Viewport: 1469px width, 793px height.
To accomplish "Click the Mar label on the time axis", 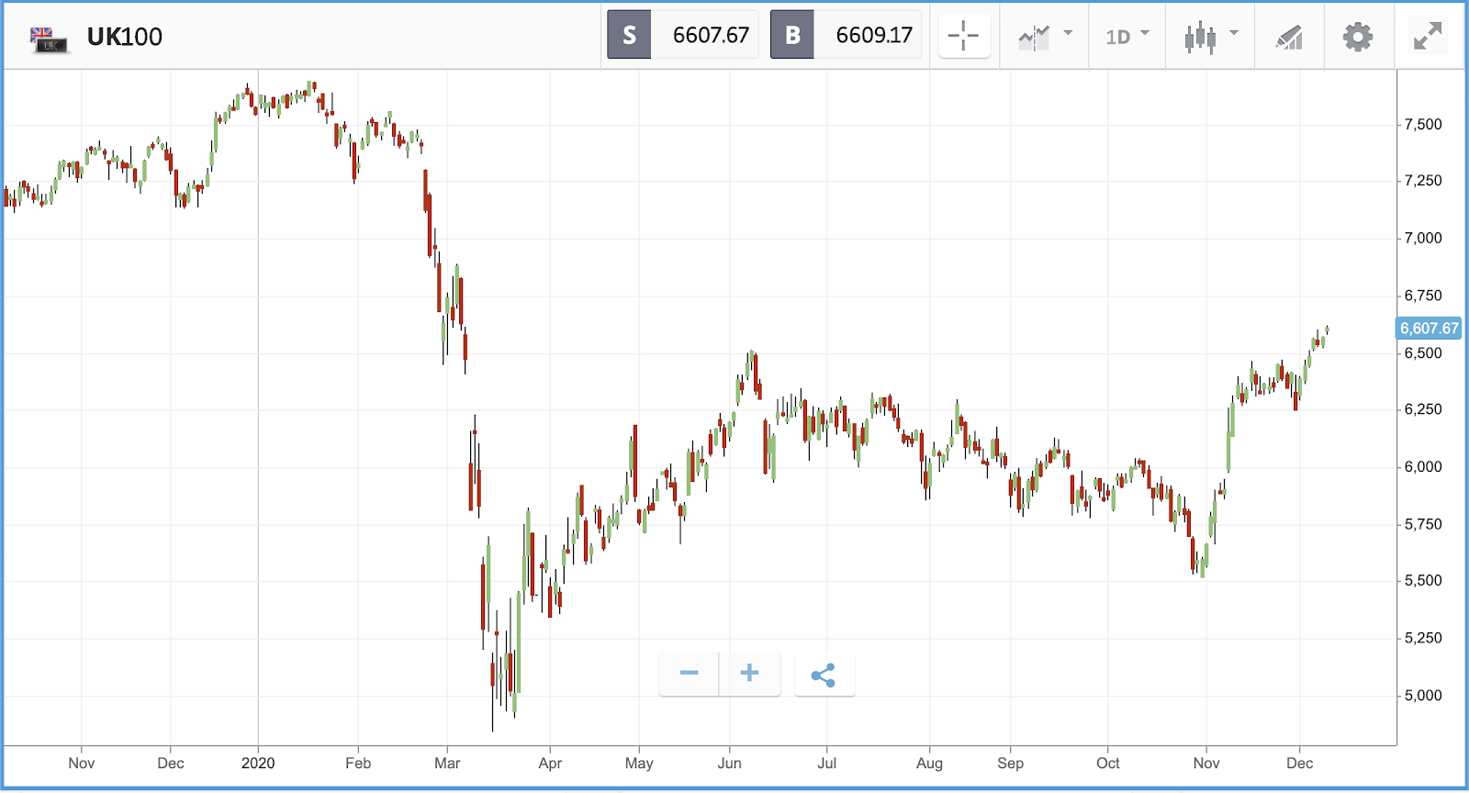I will tap(447, 763).
